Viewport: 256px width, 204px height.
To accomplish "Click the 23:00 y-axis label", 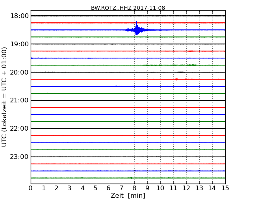I will point(19,157).
